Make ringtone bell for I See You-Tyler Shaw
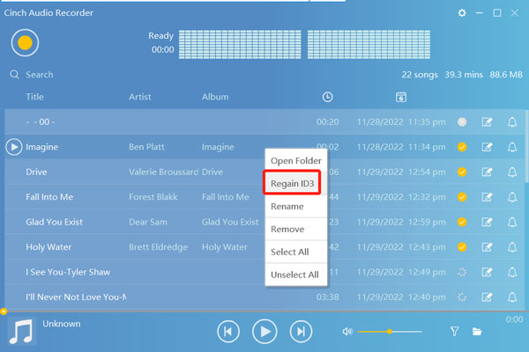 (512, 272)
